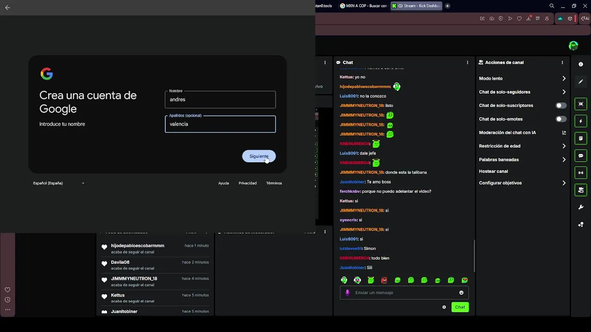Click the purple microphone icon in chat input
This screenshot has height=332, width=591.
pos(348,292)
